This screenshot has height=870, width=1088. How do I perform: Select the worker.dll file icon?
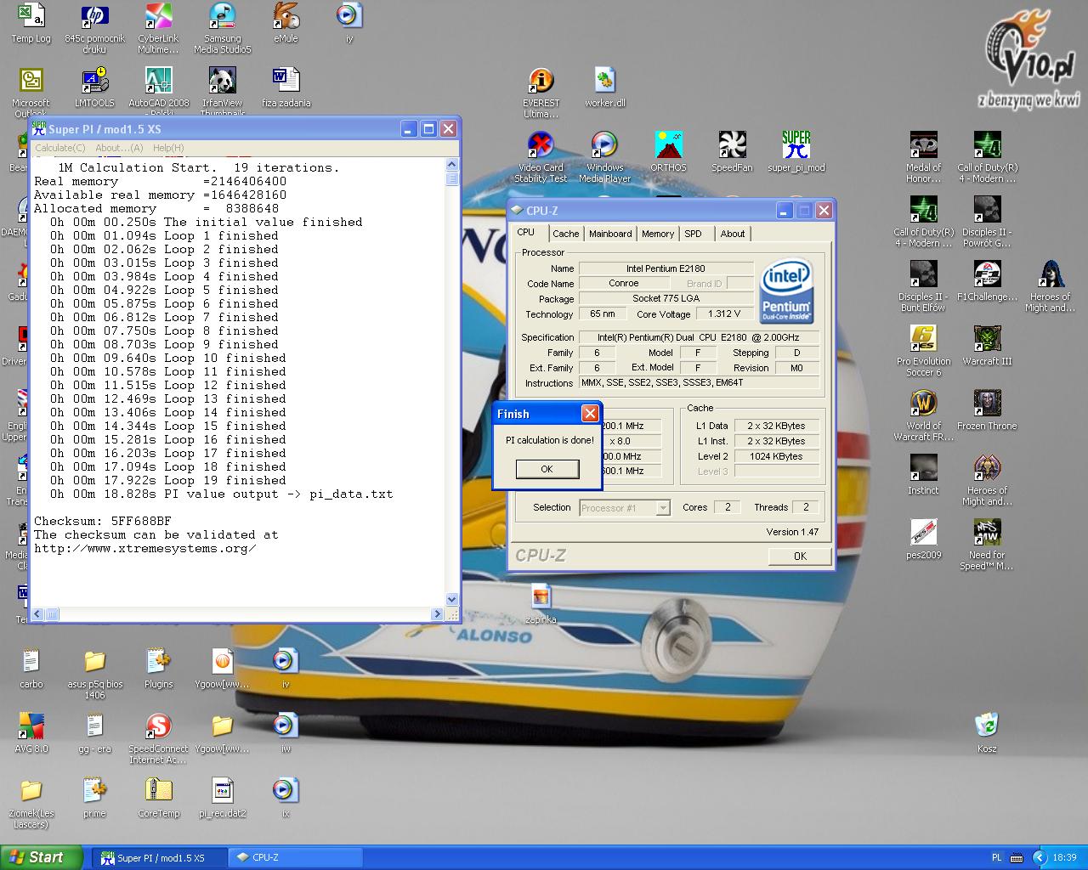pyautogui.click(x=604, y=88)
